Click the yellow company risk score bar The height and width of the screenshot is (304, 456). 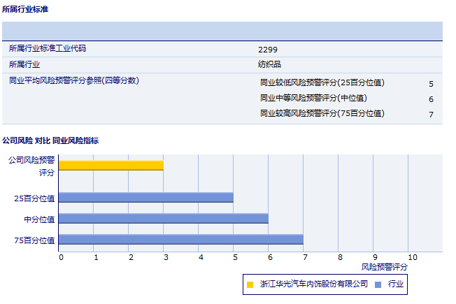pyautogui.click(x=111, y=166)
